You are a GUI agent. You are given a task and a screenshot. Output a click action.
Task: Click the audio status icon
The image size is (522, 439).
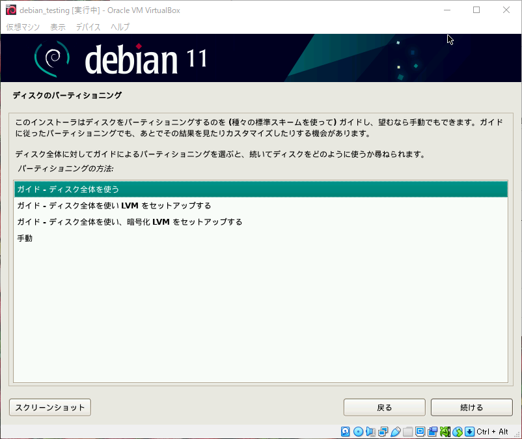pos(370,432)
